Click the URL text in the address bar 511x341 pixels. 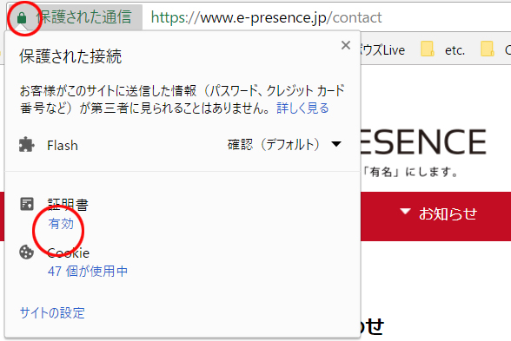[266, 17]
